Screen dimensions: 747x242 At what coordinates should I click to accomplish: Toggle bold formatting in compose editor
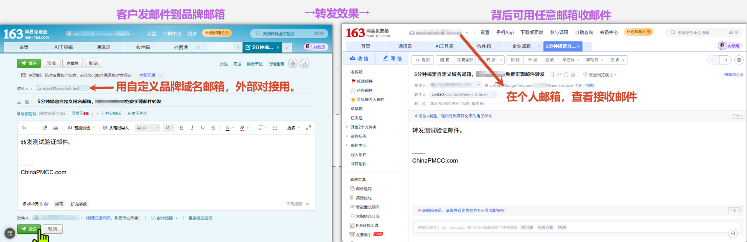[x=182, y=128]
